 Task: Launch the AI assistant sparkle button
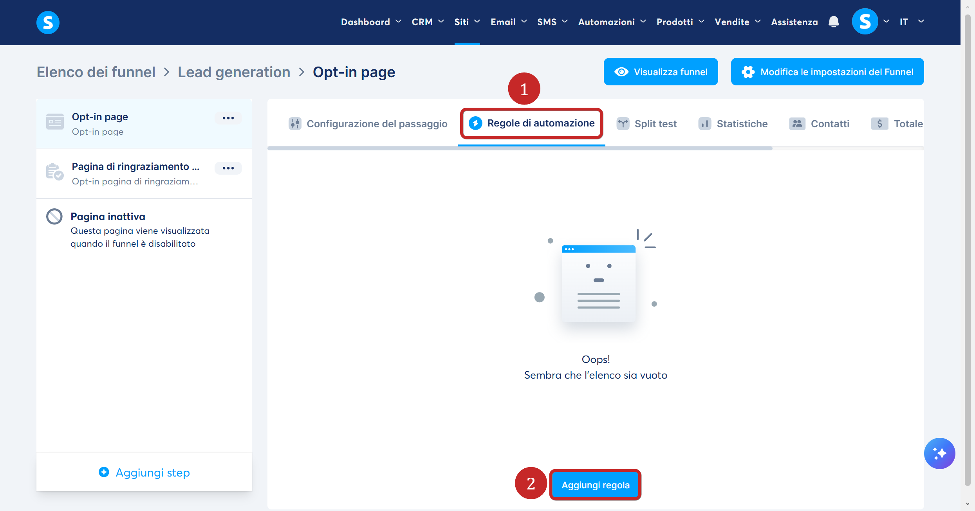click(939, 453)
